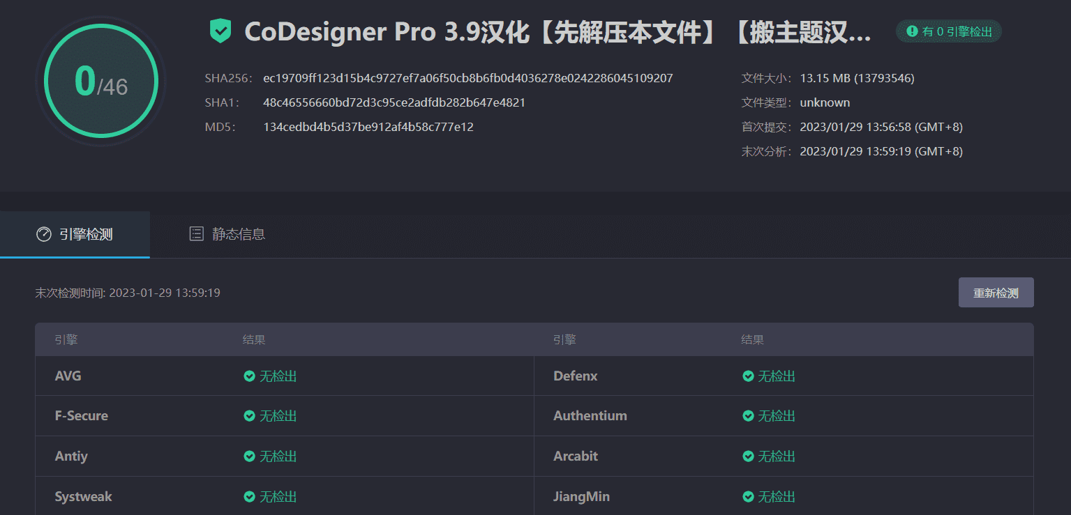Click the green check icon in the Arcabit row

click(x=748, y=456)
